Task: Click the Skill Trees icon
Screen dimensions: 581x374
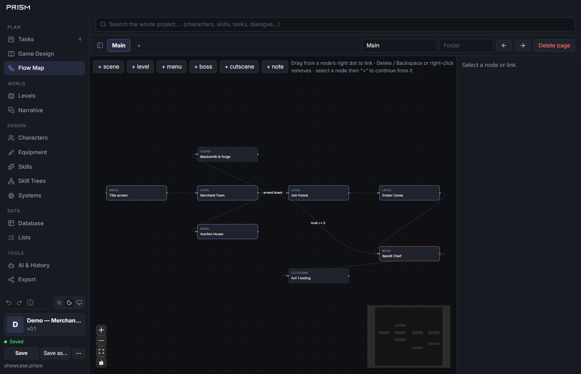Action: pyautogui.click(x=11, y=181)
